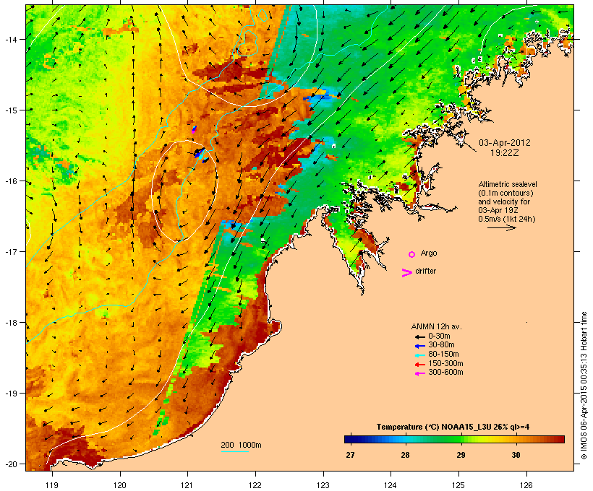Click the blue 30-80m legend arrow
Image resolution: width=593 pixels, height=491 pixels.
(x=419, y=346)
